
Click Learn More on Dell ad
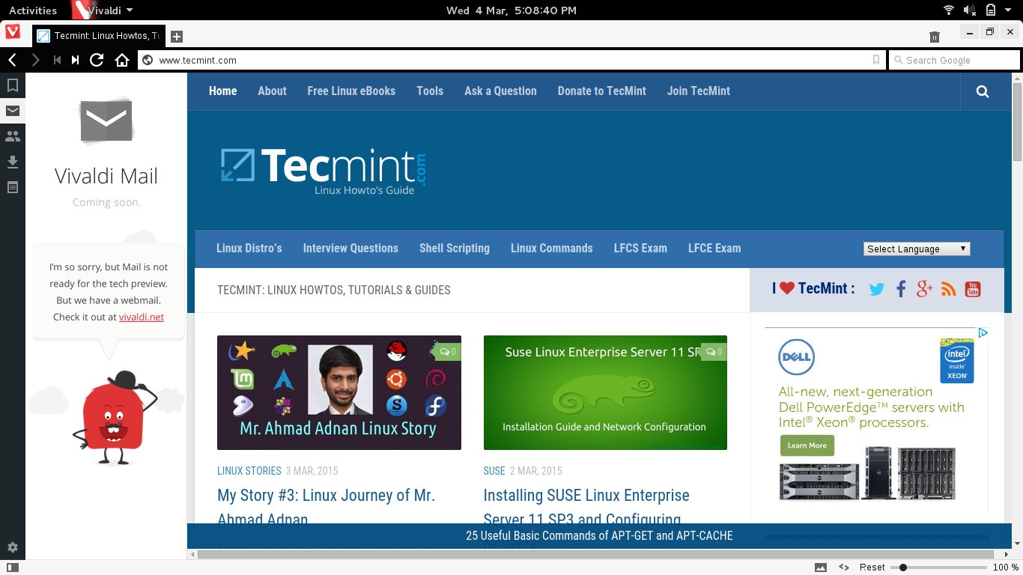pyautogui.click(x=807, y=445)
